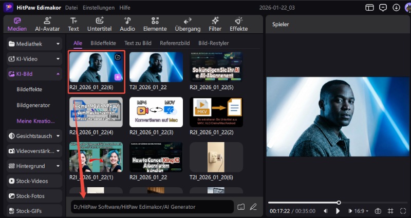The height and width of the screenshot is (218, 411).
Task: Click the playback progress slider handle
Action: [x=339, y=203]
